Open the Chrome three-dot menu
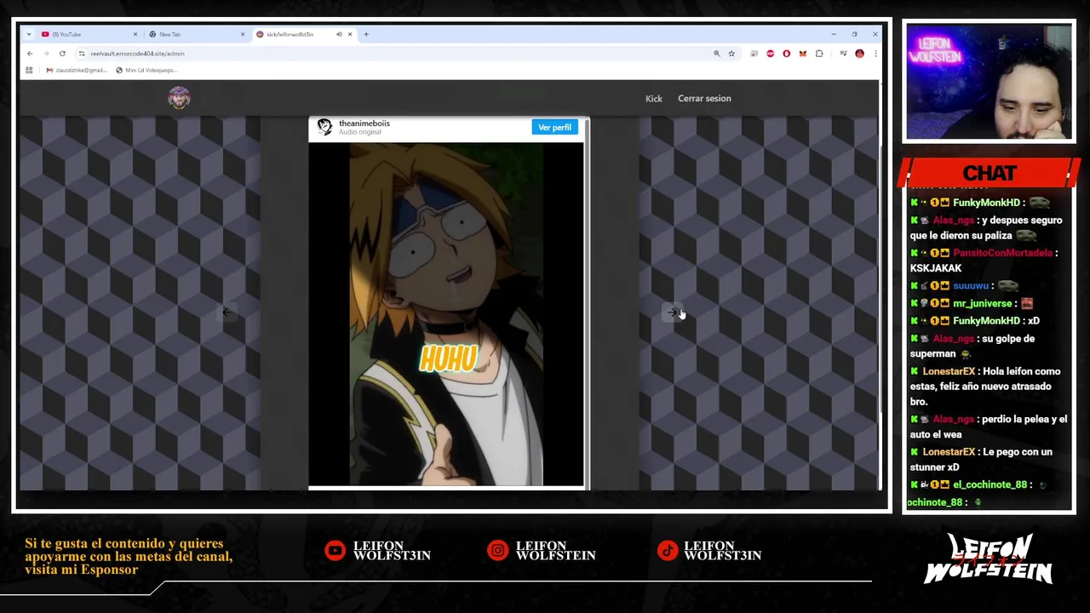This screenshot has width=1090, height=613. [875, 54]
